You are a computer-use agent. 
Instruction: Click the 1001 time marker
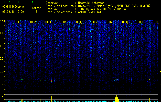click(x=17, y=22)
